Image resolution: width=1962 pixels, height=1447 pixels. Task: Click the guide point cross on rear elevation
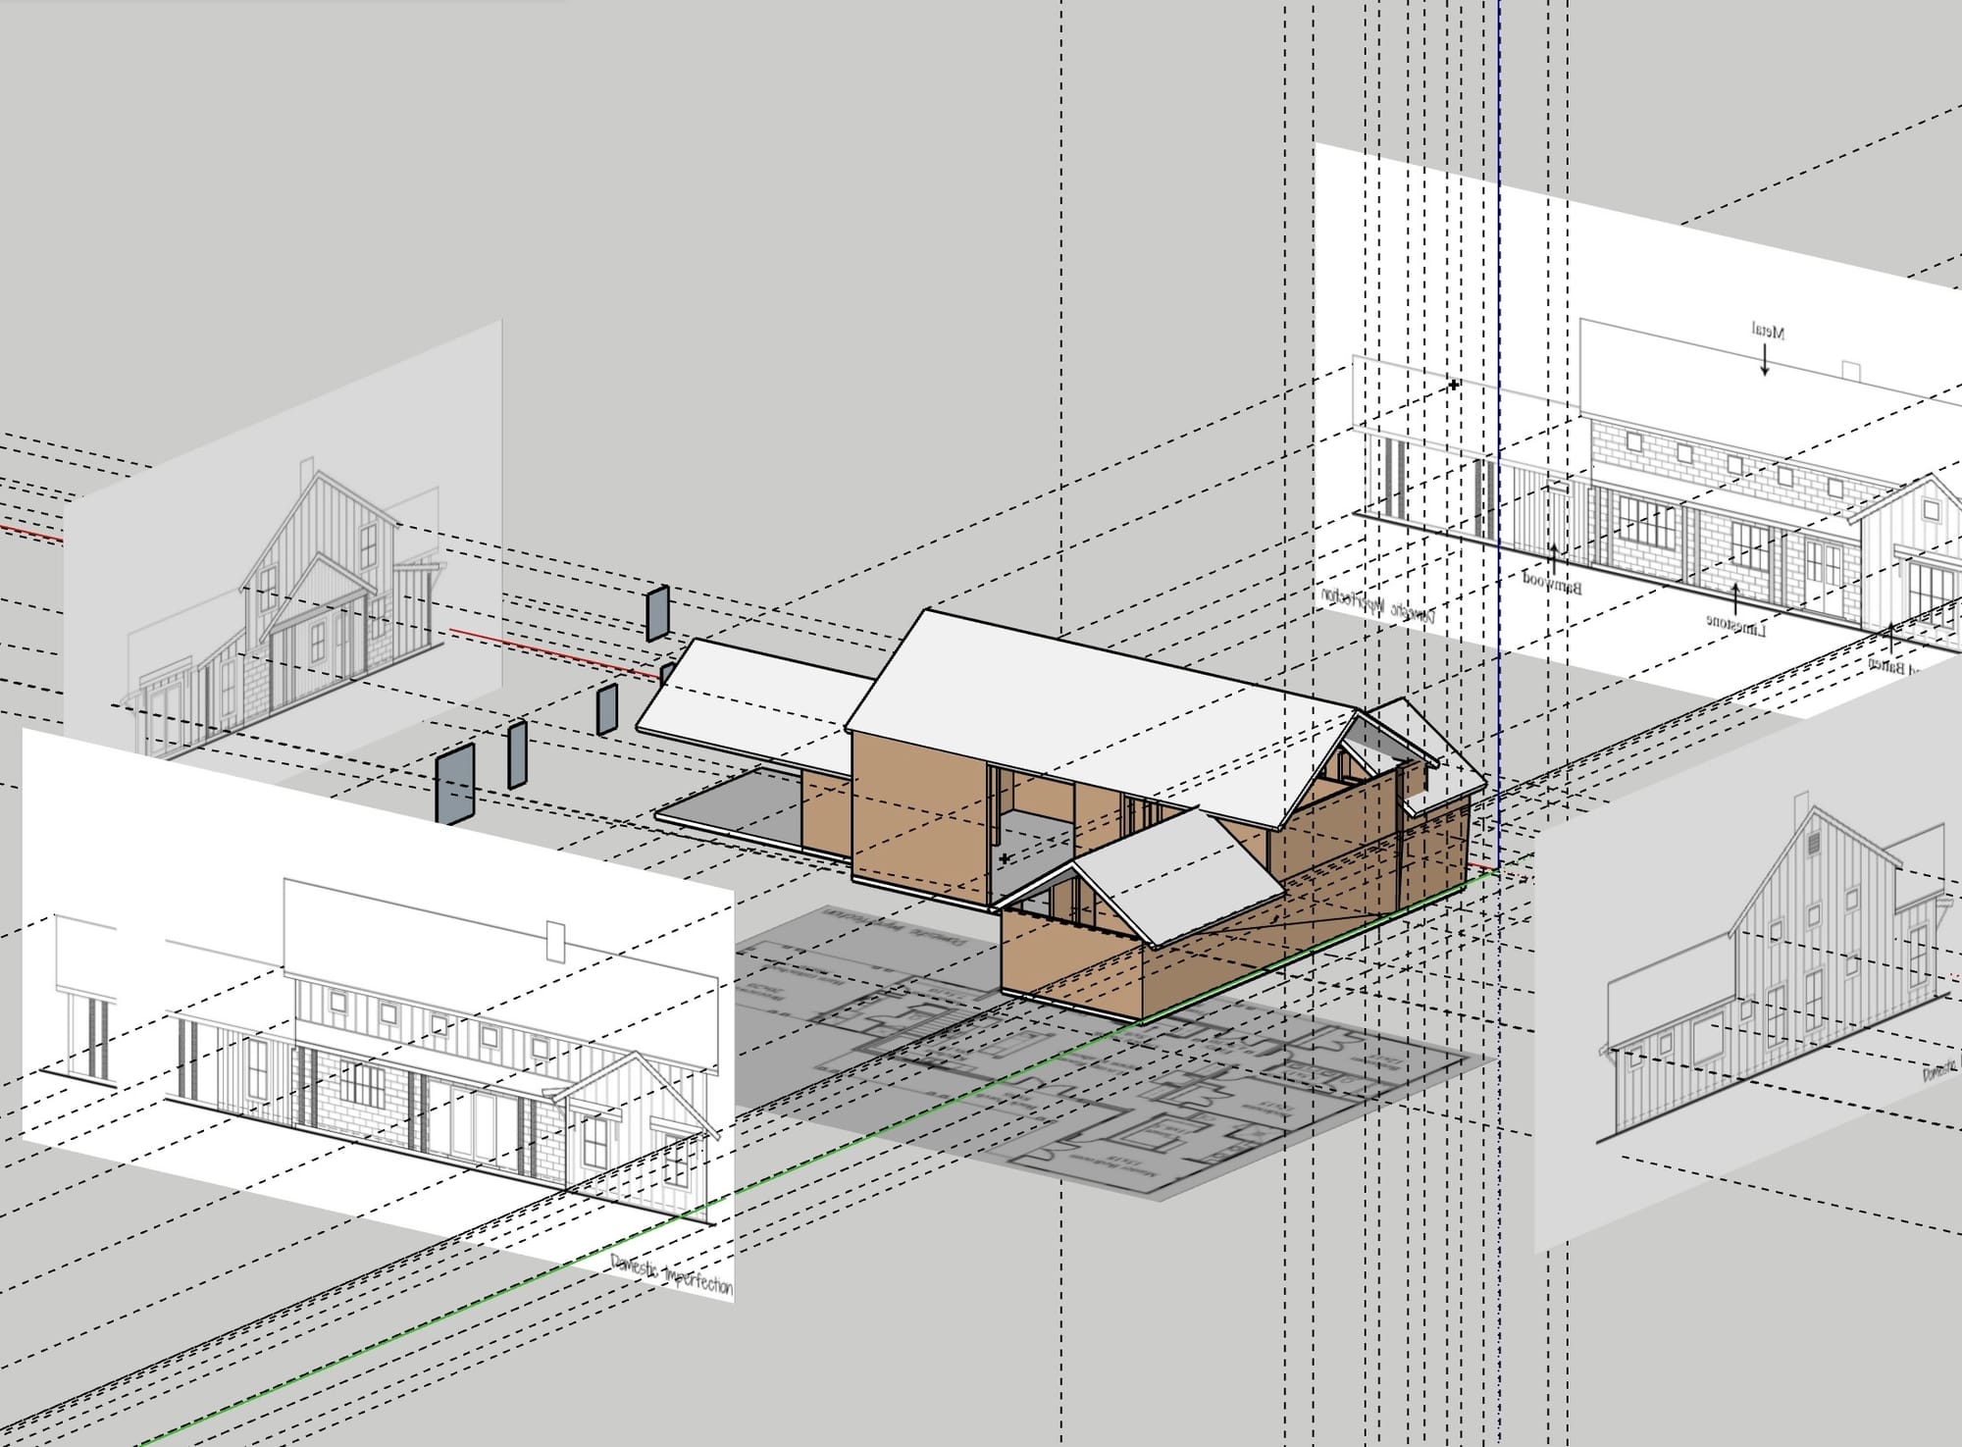tap(1454, 385)
